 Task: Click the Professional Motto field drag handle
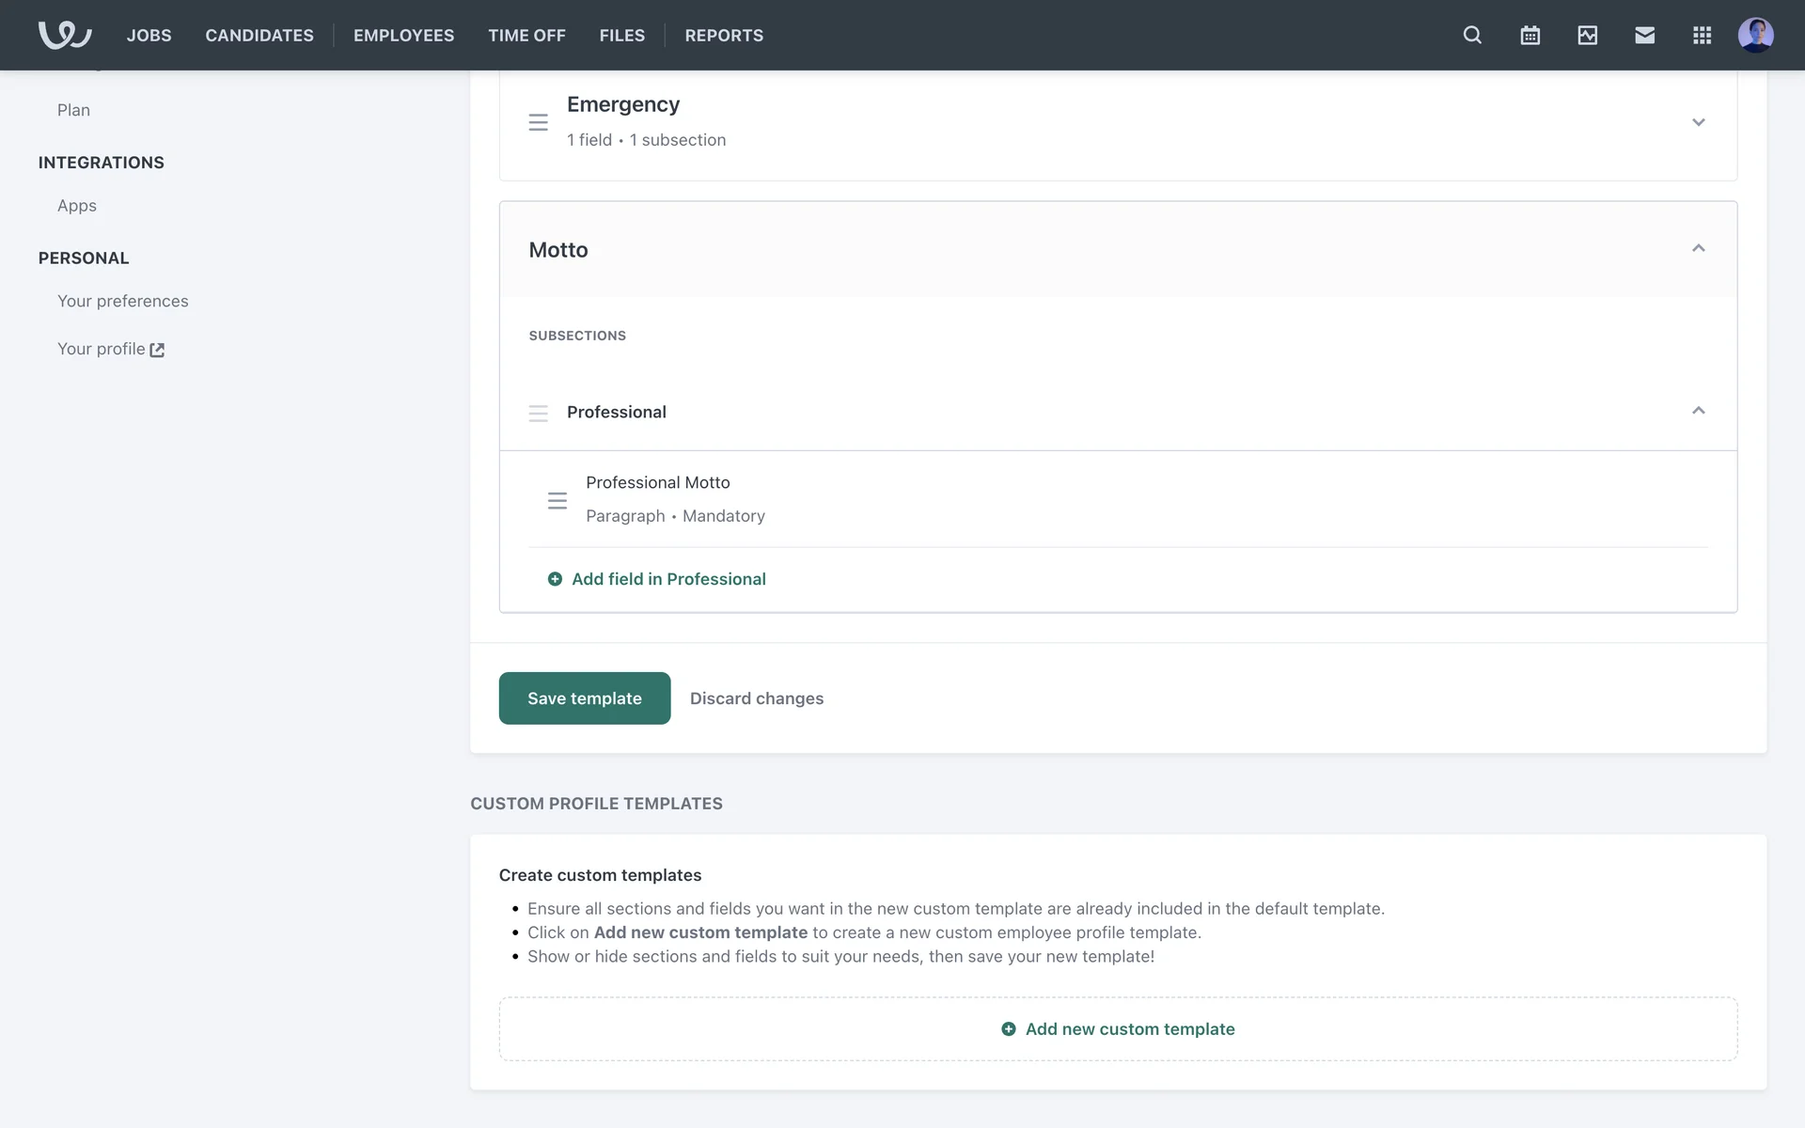pos(557,500)
